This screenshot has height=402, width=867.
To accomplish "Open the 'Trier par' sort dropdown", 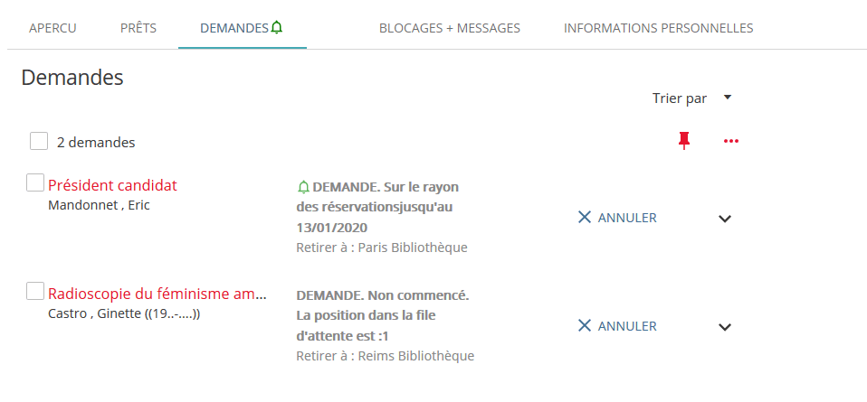I will 691,98.
